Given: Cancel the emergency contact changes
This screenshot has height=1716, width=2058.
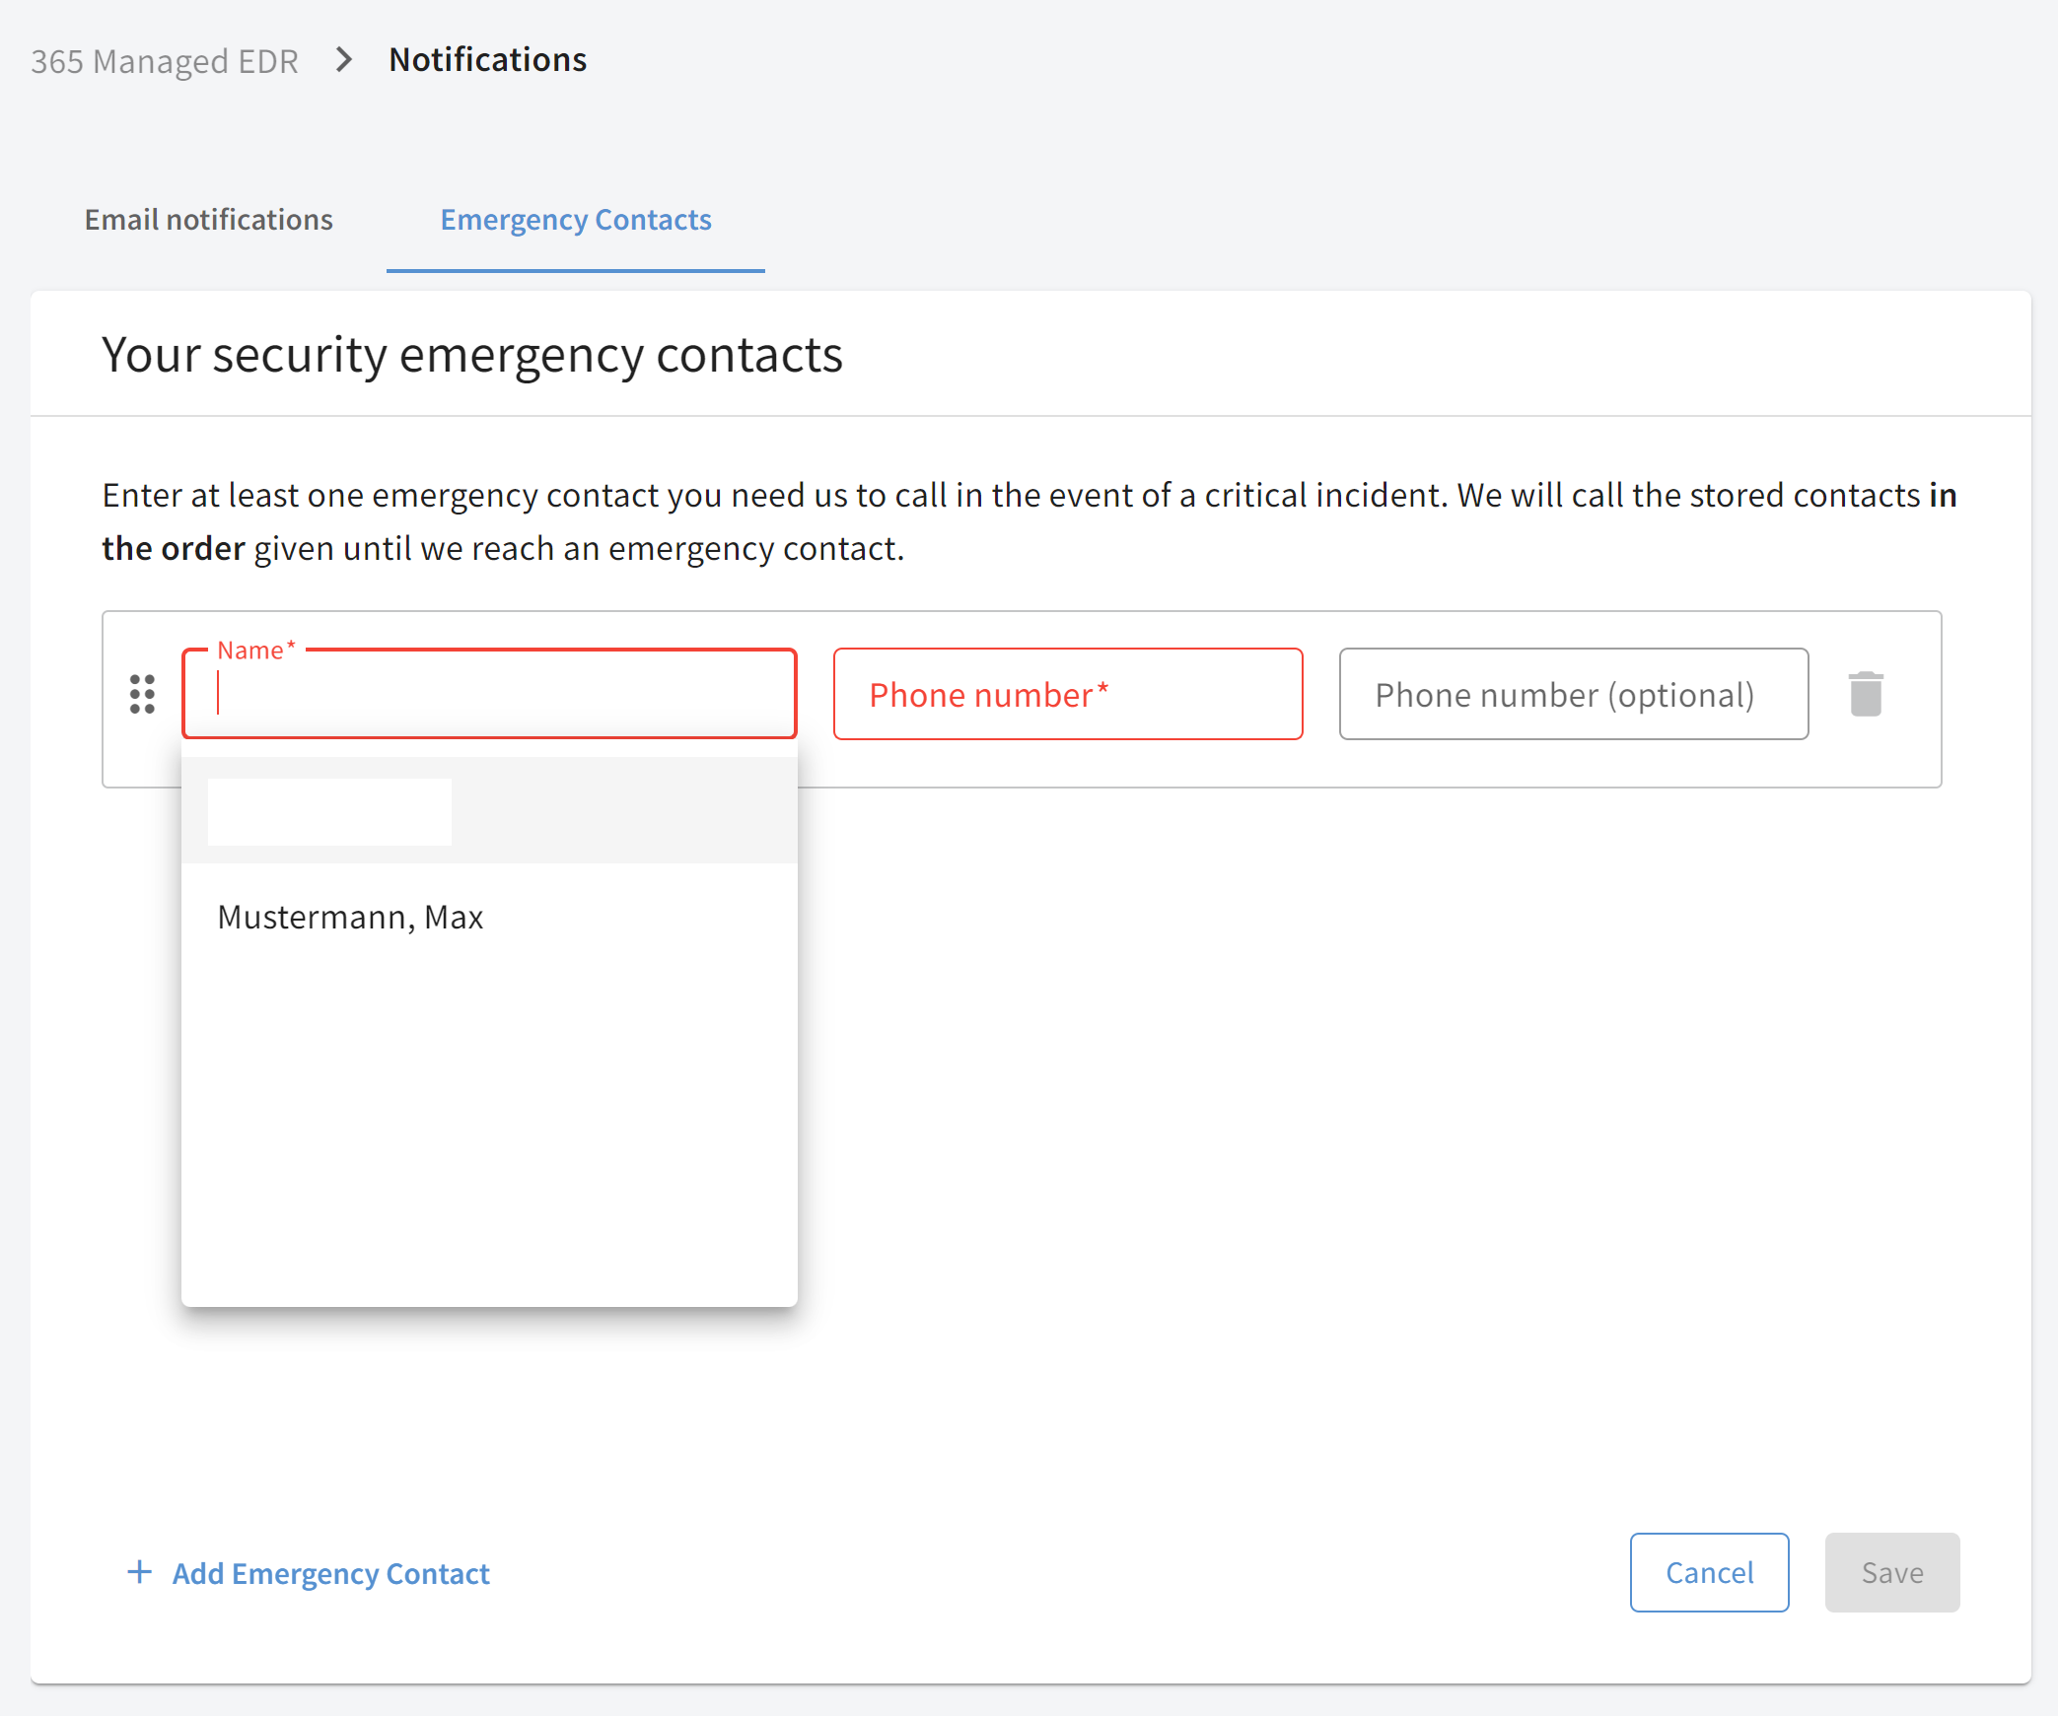Looking at the screenshot, I should (1709, 1572).
